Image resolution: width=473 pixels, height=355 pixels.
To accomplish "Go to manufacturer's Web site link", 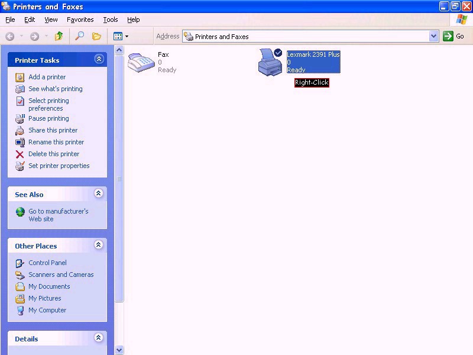I will tap(58, 215).
